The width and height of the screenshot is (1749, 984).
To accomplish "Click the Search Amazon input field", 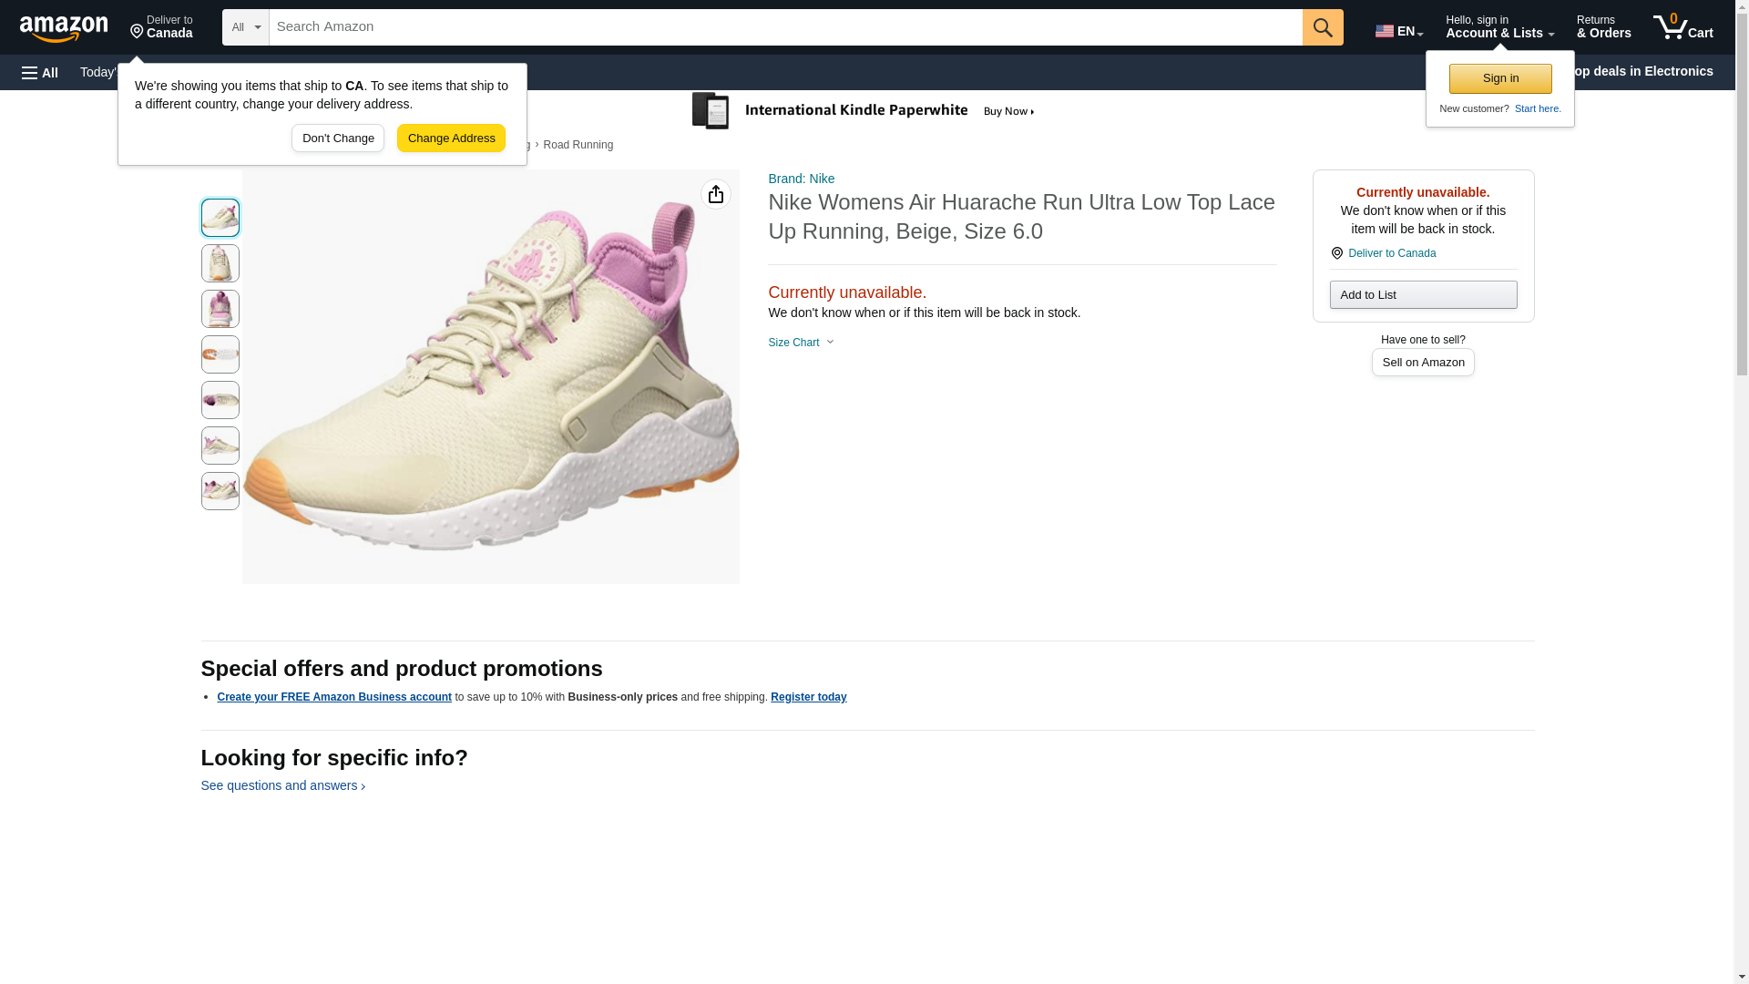I will 785,27.
